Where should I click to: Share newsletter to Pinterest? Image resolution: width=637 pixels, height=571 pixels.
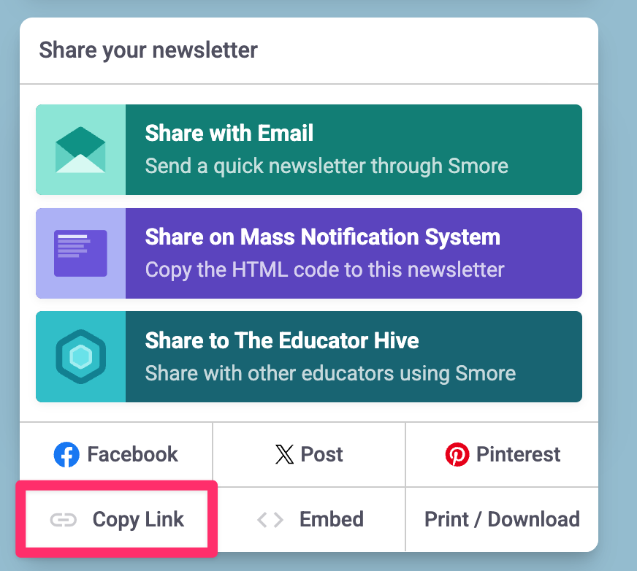point(503,454)
